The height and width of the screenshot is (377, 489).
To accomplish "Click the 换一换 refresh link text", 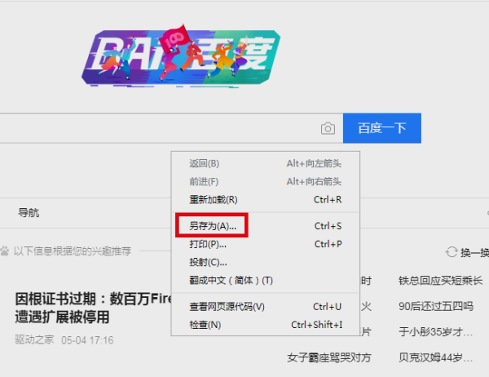I will click(474, 252).
